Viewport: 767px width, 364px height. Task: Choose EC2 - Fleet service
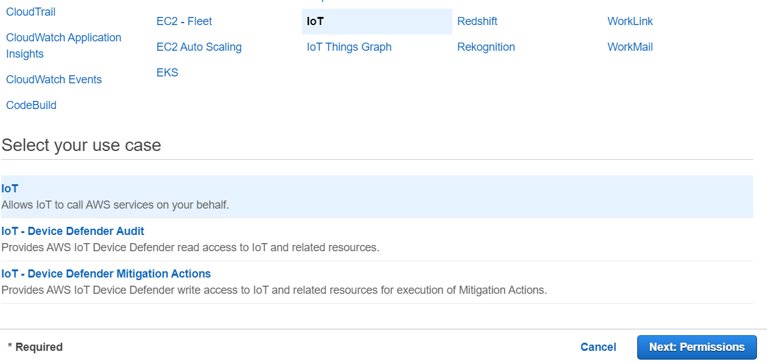(184, 21)
